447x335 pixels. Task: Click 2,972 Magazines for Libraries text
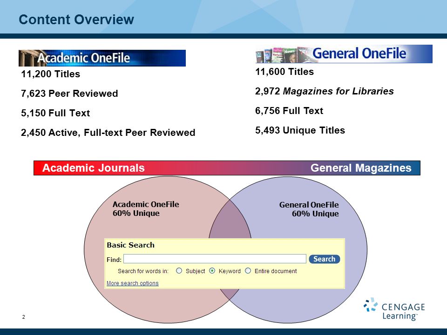(x=325, y=91)
